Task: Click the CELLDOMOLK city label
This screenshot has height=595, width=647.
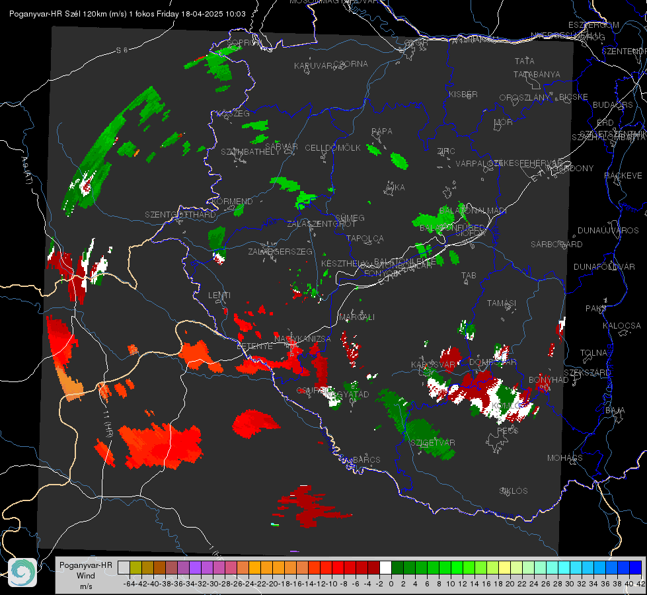Action: click(x=332, y=148)
